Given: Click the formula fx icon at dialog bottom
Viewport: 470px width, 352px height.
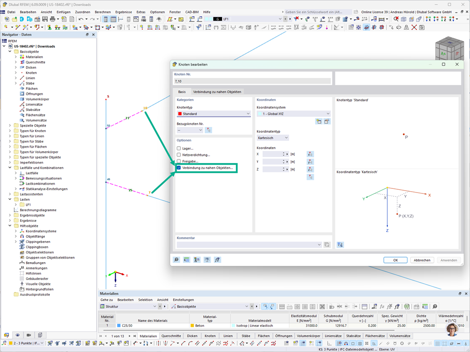Looking at the screenshot, I should (217, 260).
